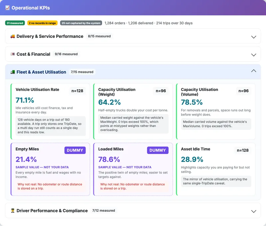Click the Cost & Financial section icon

point(13,54)
